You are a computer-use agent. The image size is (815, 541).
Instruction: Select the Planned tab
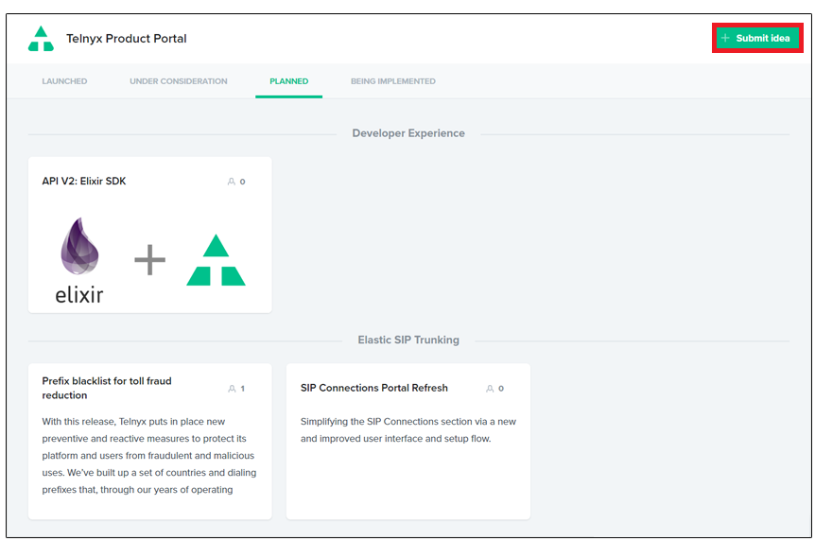(289, 81)
